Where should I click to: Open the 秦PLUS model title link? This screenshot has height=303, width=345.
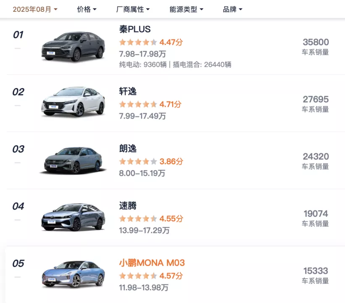pos(135,29)
